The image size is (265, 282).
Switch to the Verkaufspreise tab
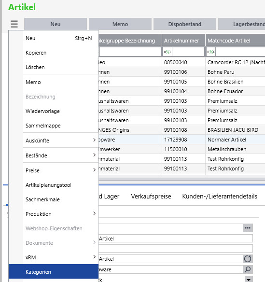coord(151,196)
